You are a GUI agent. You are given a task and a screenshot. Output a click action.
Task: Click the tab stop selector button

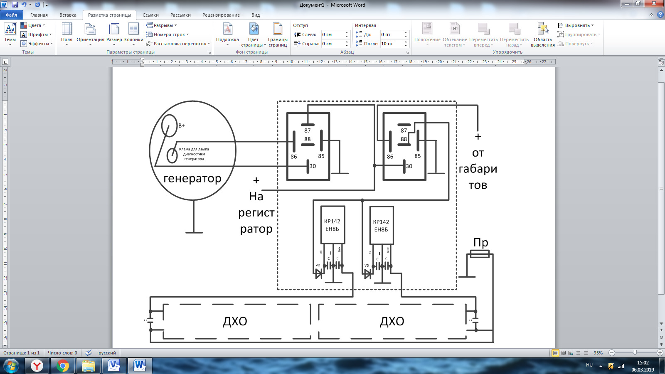coord(5,62)
